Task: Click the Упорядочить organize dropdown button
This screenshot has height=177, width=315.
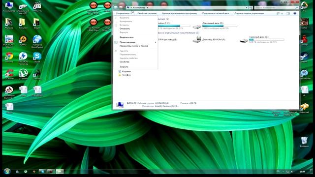Action: [x=125, y=13]
